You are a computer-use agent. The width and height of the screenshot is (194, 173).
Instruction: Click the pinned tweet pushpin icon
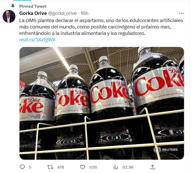pyautogui.click(x=13, y=6)
